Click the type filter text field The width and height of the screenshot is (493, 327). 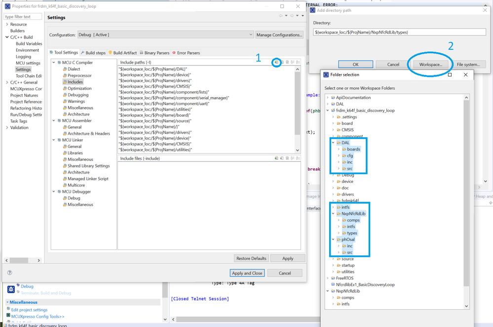point(23,17)
